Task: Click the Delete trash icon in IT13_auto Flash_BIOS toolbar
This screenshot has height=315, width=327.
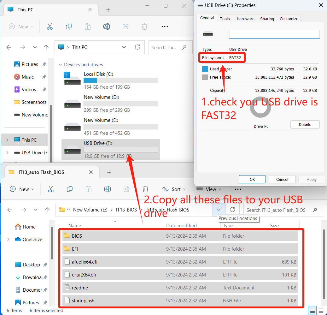Action: (145, 189)
